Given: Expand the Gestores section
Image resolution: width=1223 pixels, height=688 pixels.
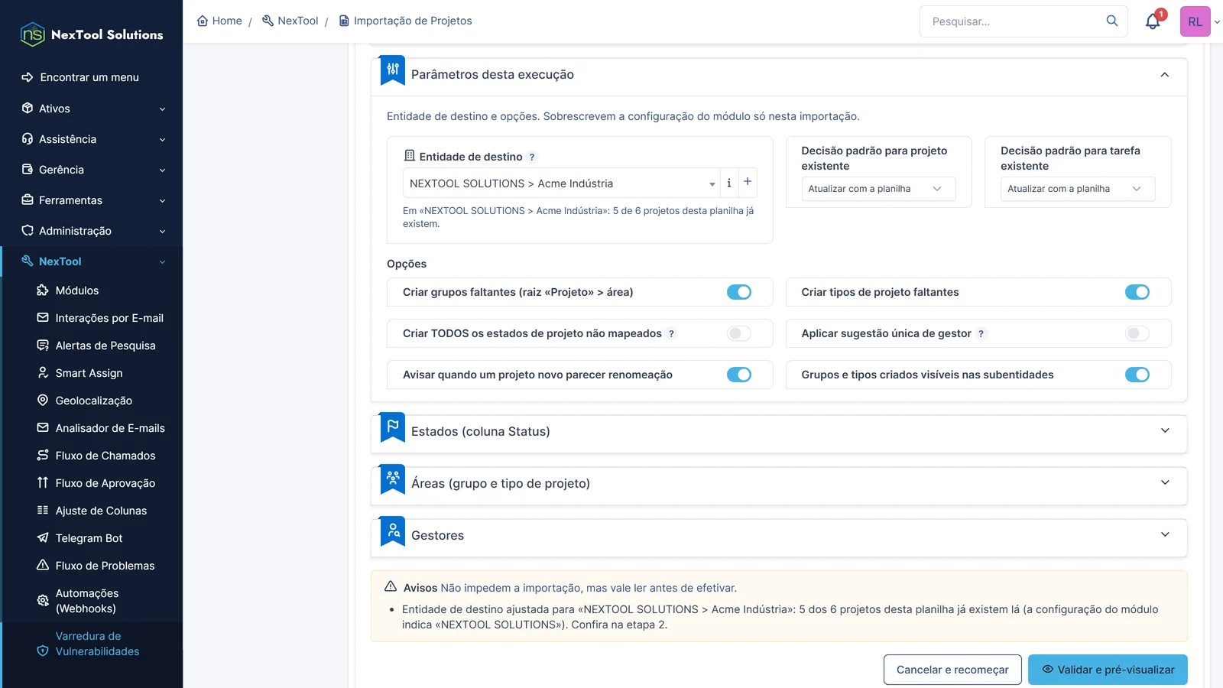Looking at the screenshot, I should pos(779,536).
